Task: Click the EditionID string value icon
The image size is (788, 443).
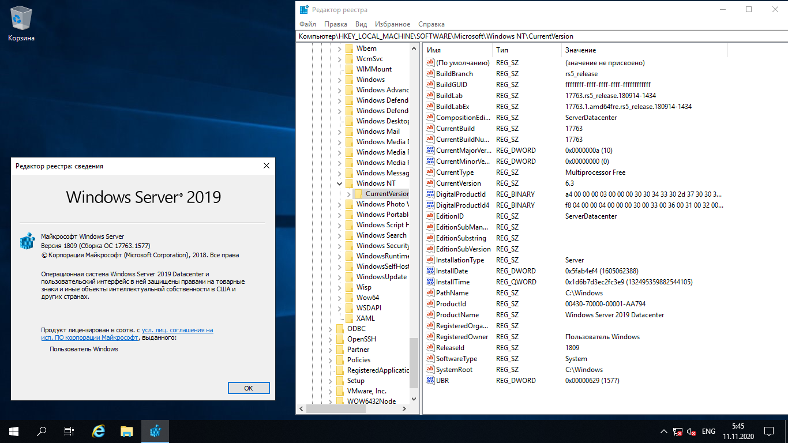Action: click(x=430, y=216)
